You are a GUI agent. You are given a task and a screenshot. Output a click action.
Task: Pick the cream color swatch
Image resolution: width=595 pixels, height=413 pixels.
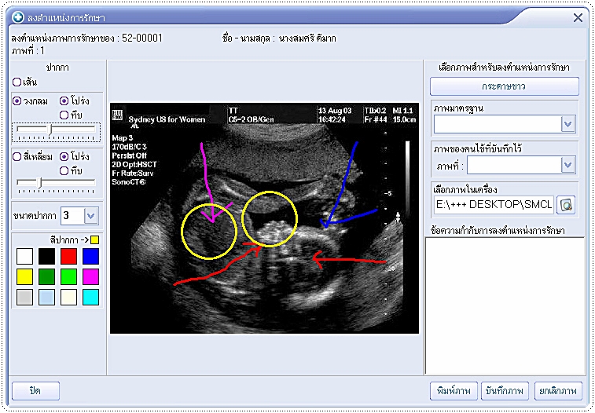point(68,298)
